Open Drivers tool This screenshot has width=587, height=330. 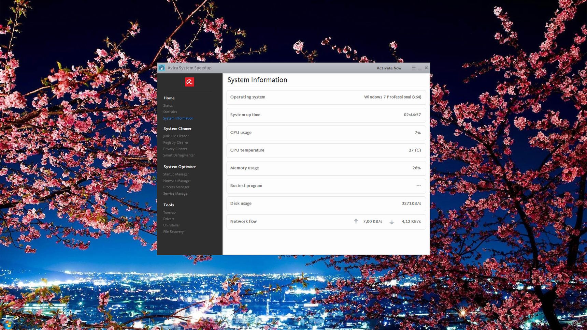click(169, 219)
